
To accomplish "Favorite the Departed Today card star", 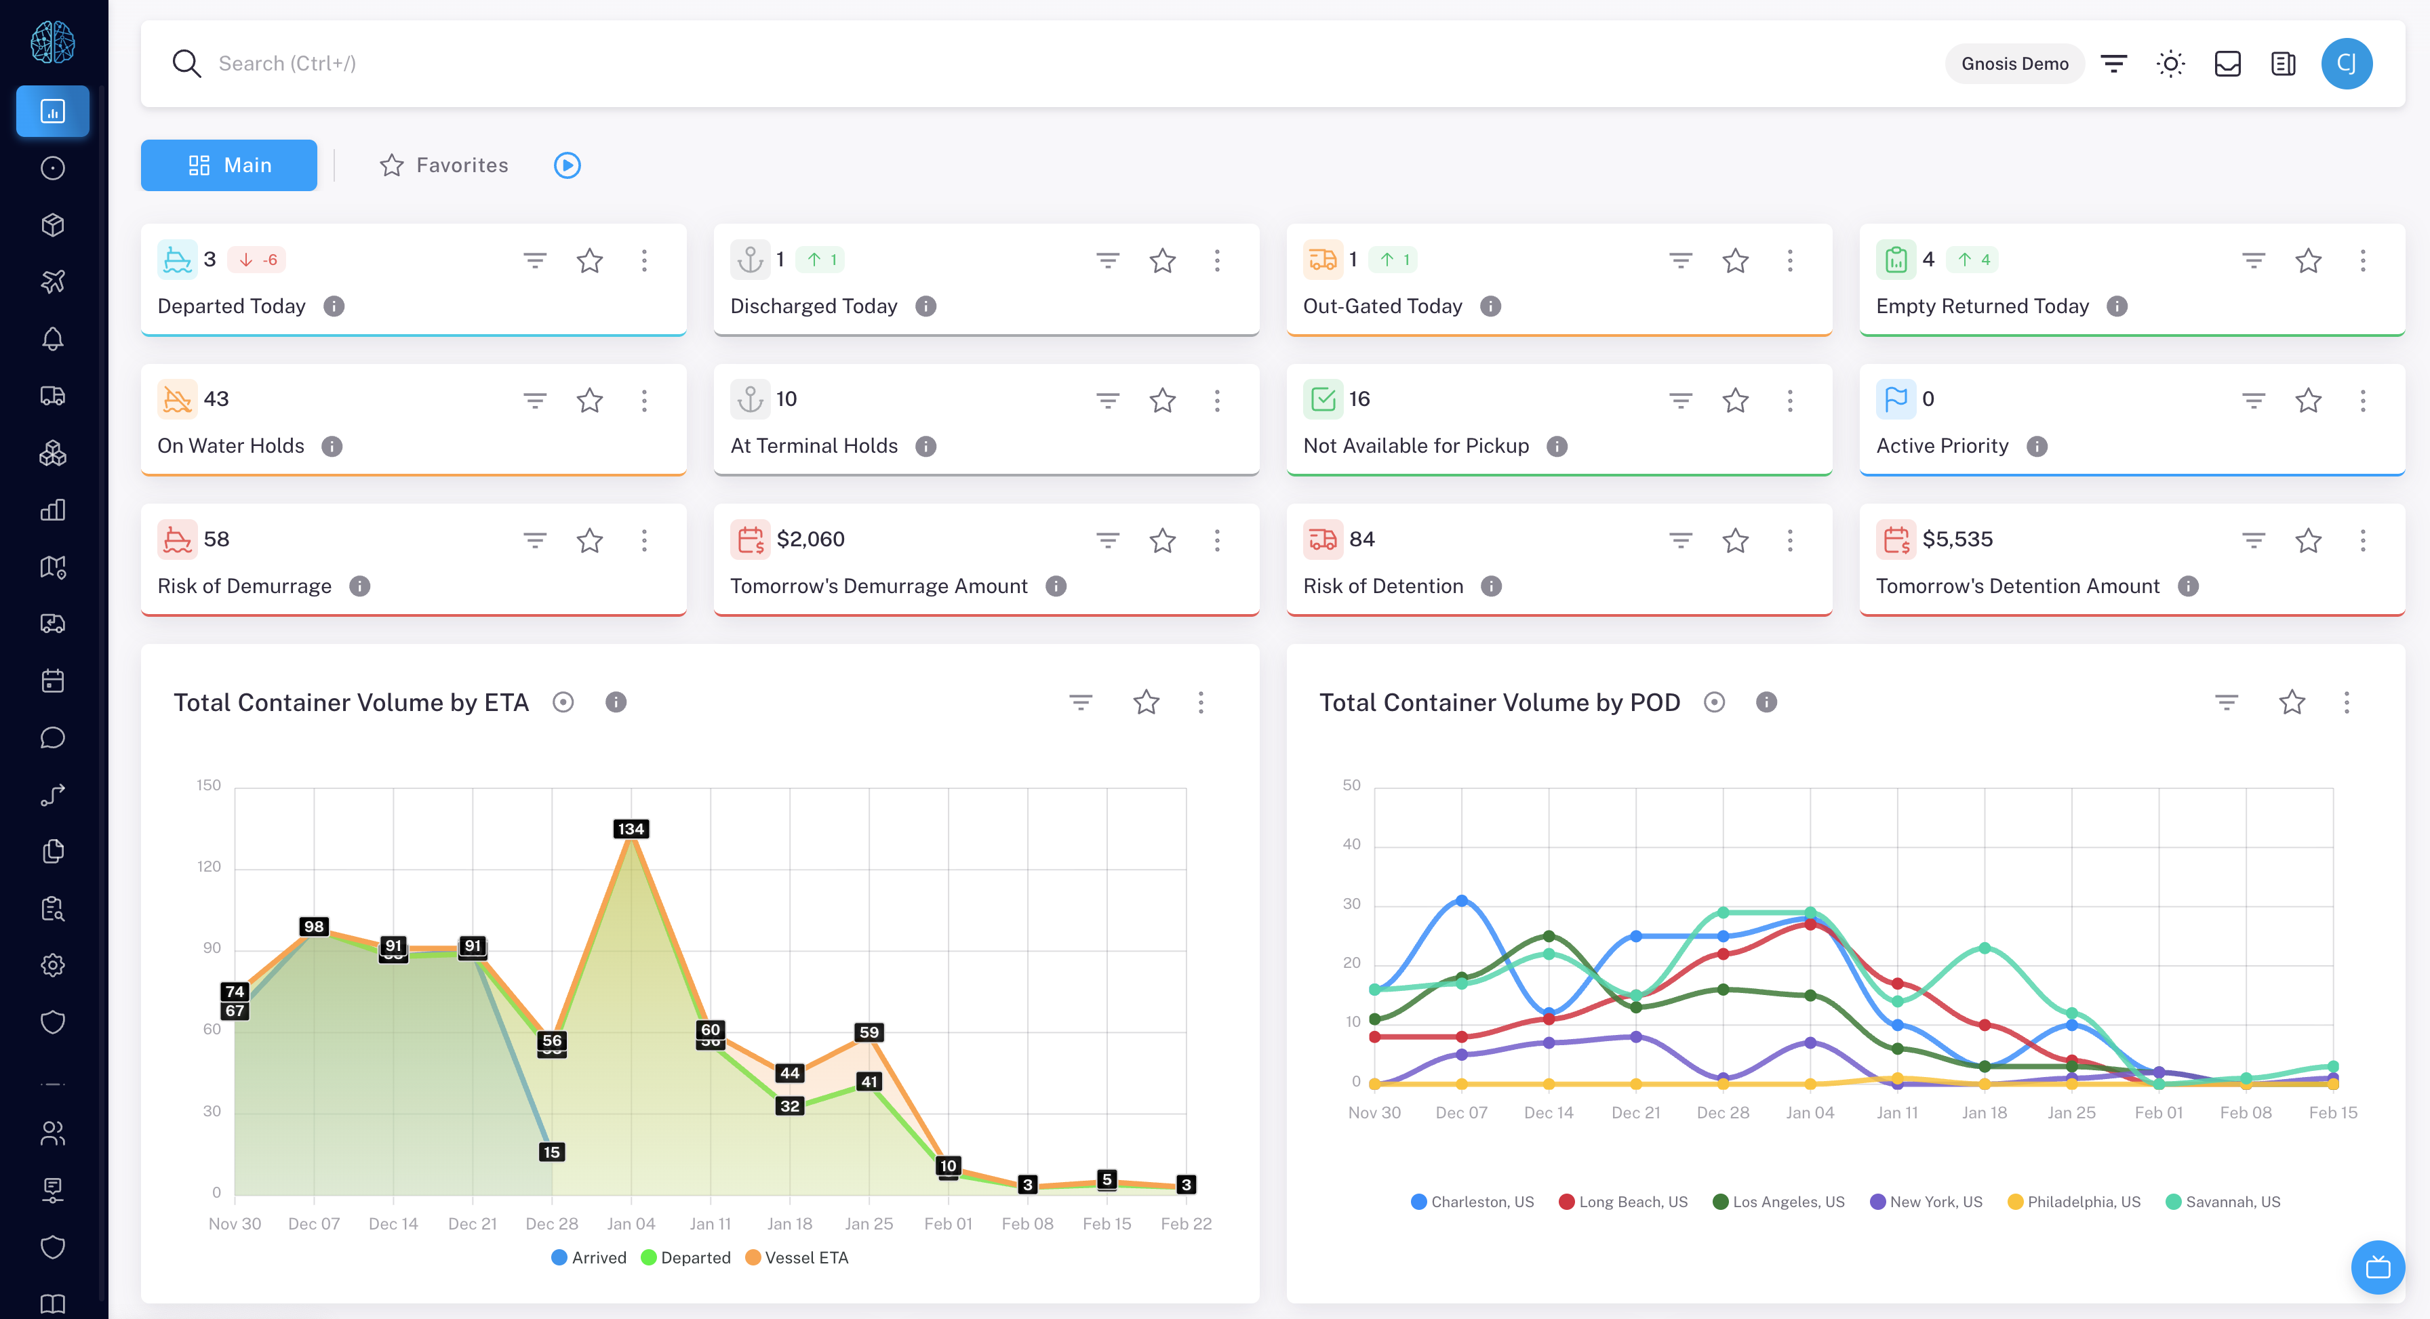I will point(590,260).
